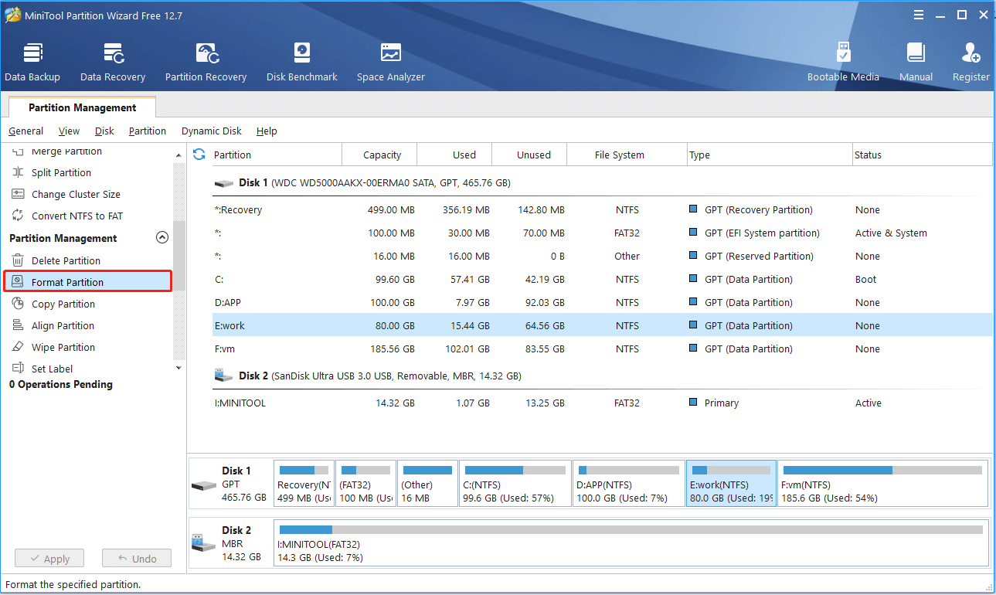Click the Apply button

point(49,559)
